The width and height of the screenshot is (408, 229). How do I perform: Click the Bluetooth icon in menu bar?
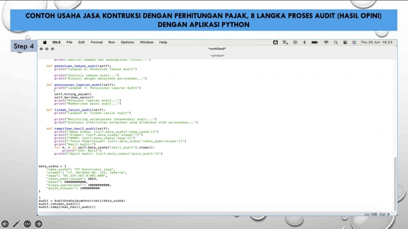305,42
